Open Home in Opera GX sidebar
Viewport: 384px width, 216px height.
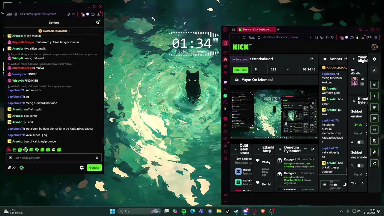pos(225,43)
